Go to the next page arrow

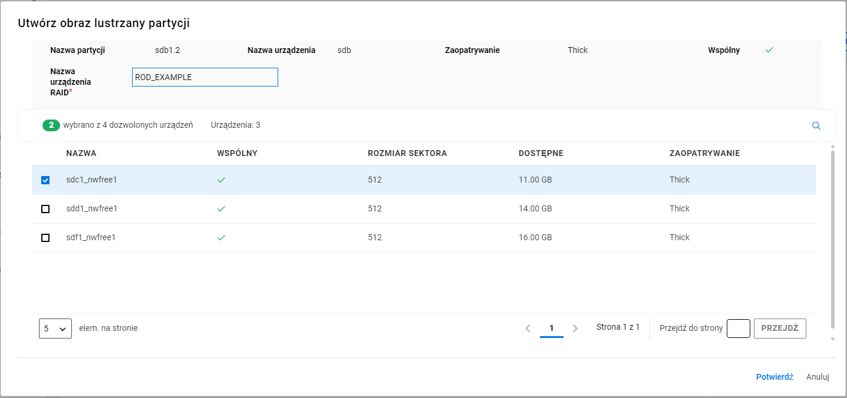tap(575, 329)
